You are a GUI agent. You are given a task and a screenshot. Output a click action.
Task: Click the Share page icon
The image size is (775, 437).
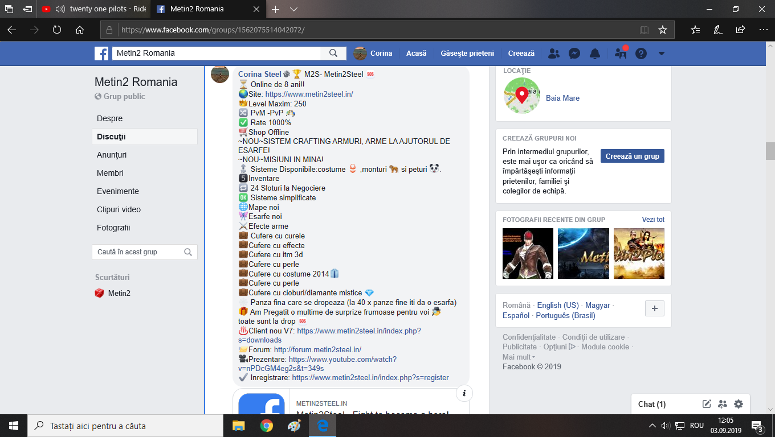(740, 30)
